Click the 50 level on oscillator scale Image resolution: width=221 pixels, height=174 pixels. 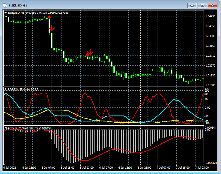click(x=206, y=99)
